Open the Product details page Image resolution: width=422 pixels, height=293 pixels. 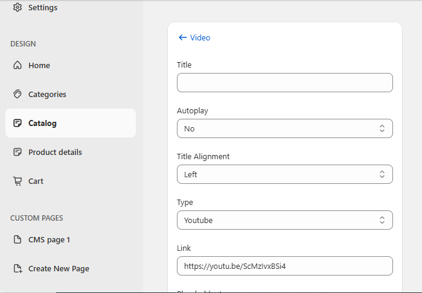[x=71, y=152]
